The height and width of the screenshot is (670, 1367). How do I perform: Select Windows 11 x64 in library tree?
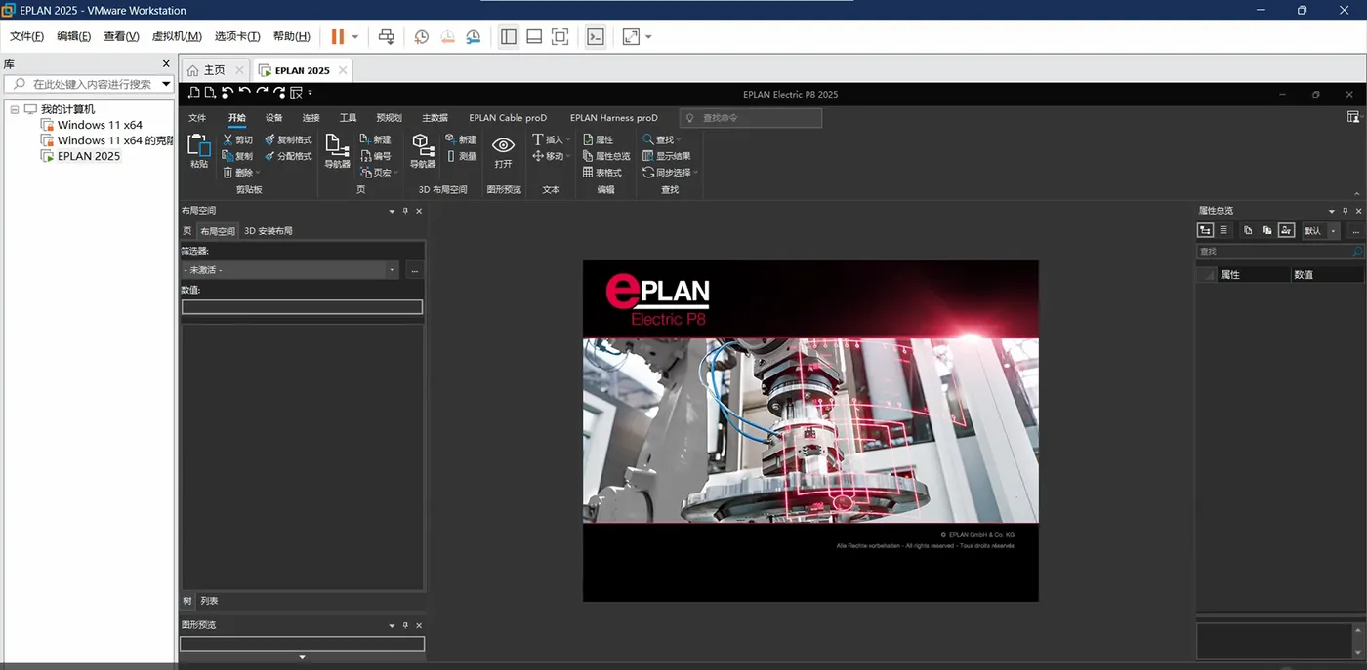point(100,125)
